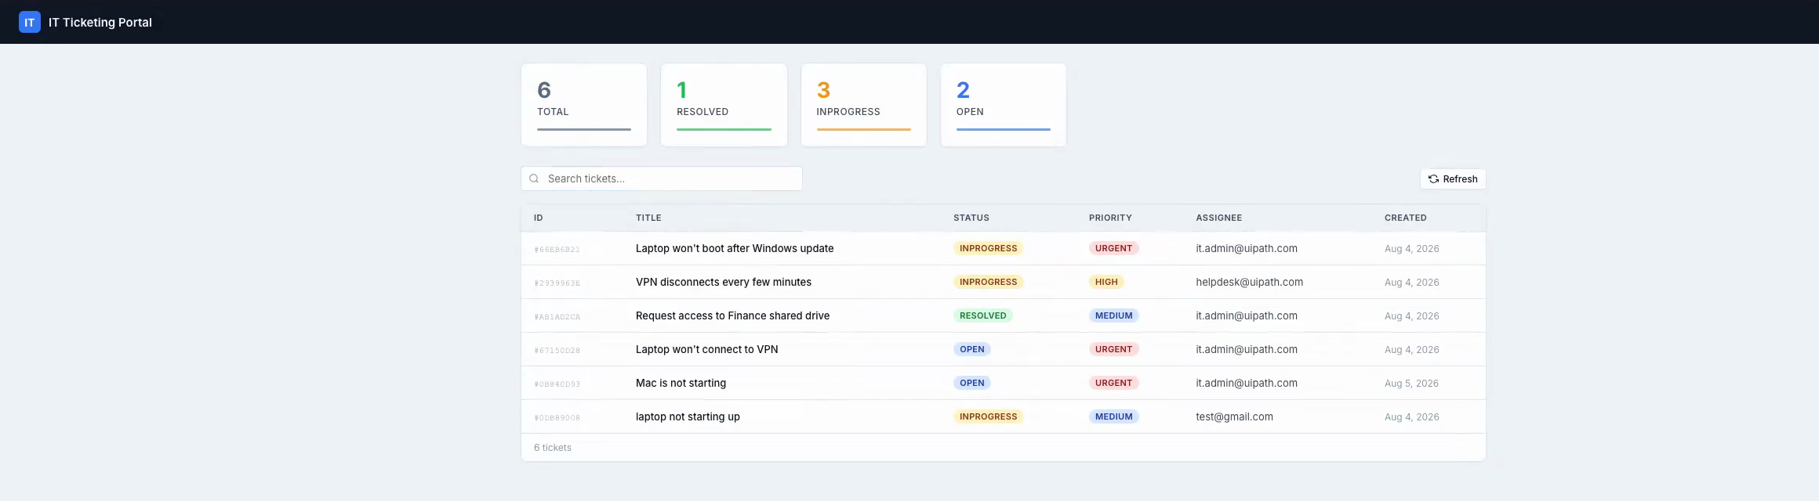Click INPROGRESS badge on Windows update ticket

988,248
